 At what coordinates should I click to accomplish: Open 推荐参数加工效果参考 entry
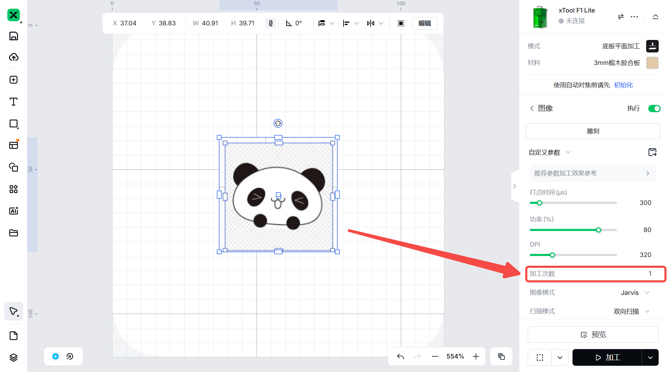tap(593, 173)
